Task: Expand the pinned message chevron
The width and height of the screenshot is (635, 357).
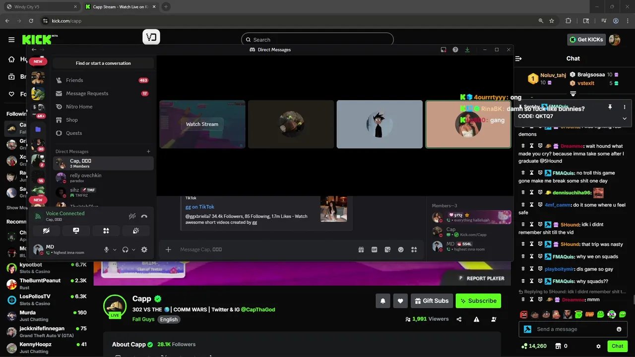Action: coord(625,119)
